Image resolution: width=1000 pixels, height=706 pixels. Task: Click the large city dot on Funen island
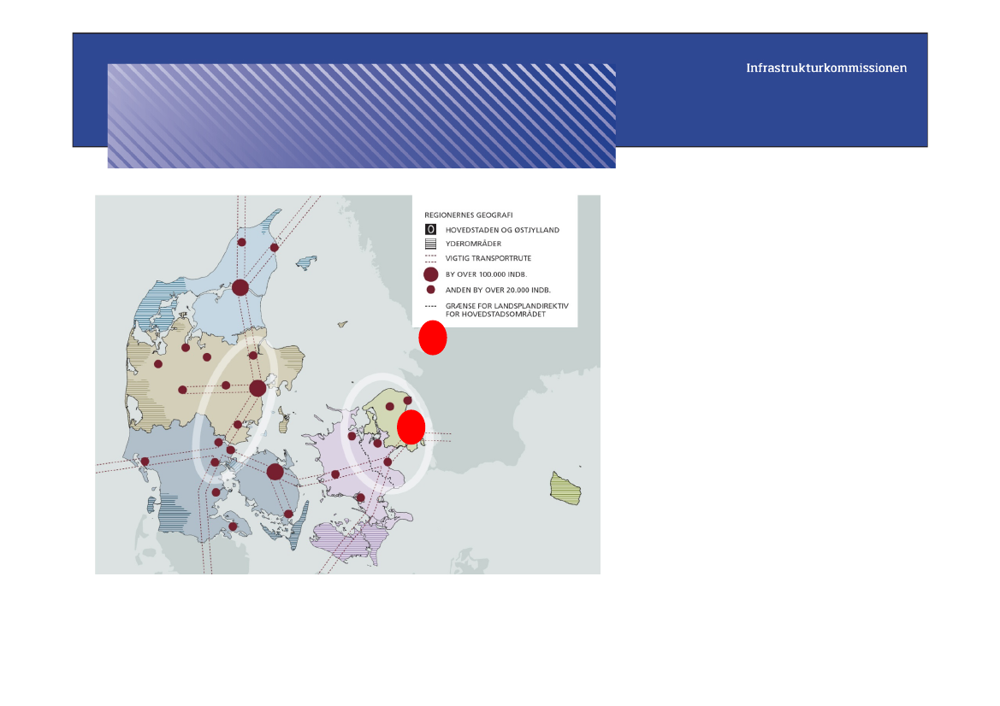[x=275, y=472]
